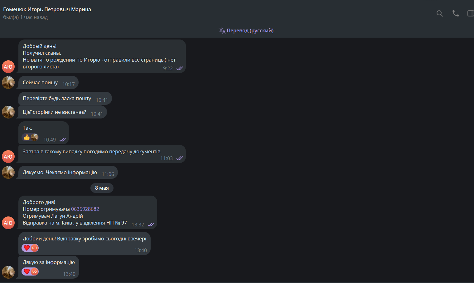Image resolution: width=474 pixels, height=283 pixels.
Task: Click translate icon beside Перевод (русский)
Action: tap(222, 30)
